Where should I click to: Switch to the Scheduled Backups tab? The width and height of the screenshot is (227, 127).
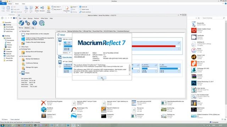pos(123,31)
